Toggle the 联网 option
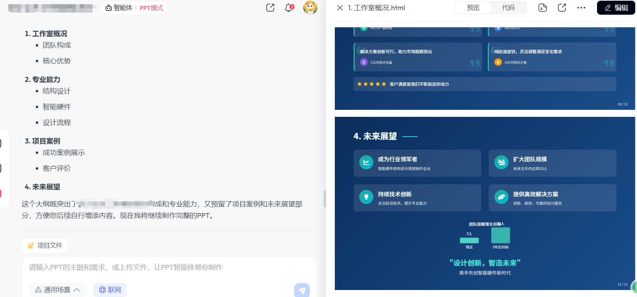 (110, 290)
